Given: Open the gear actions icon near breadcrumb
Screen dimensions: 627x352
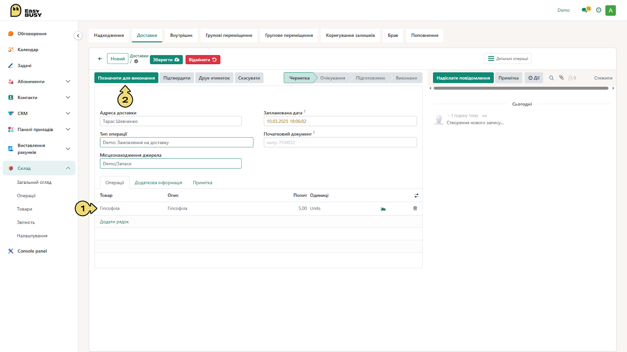Looking at the screenshot, I should pyautogui.click(x=136, y=61).
